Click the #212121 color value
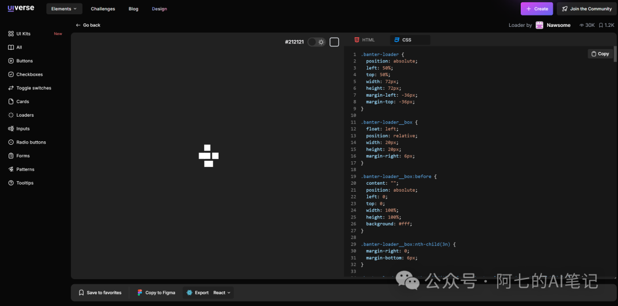 (x=294, y=42)
